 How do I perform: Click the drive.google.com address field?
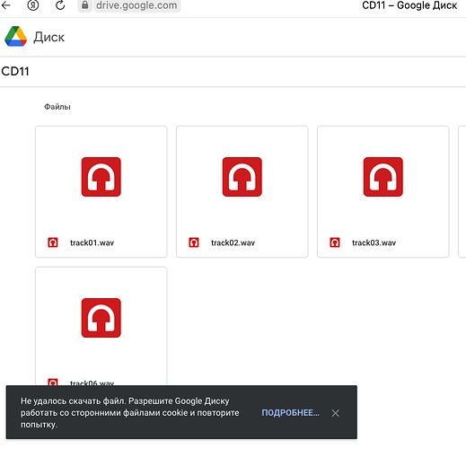tap(136, 5)
